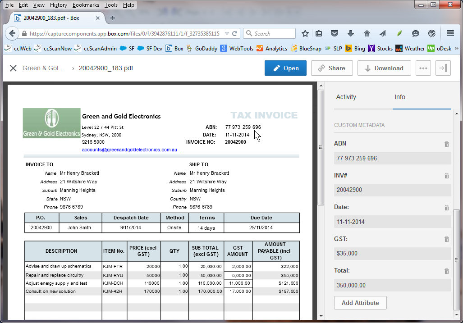Viewport: 463px width, 323px height.
Task: Collapse the sidebar with the arrow-bar icon
Action: 443,68
